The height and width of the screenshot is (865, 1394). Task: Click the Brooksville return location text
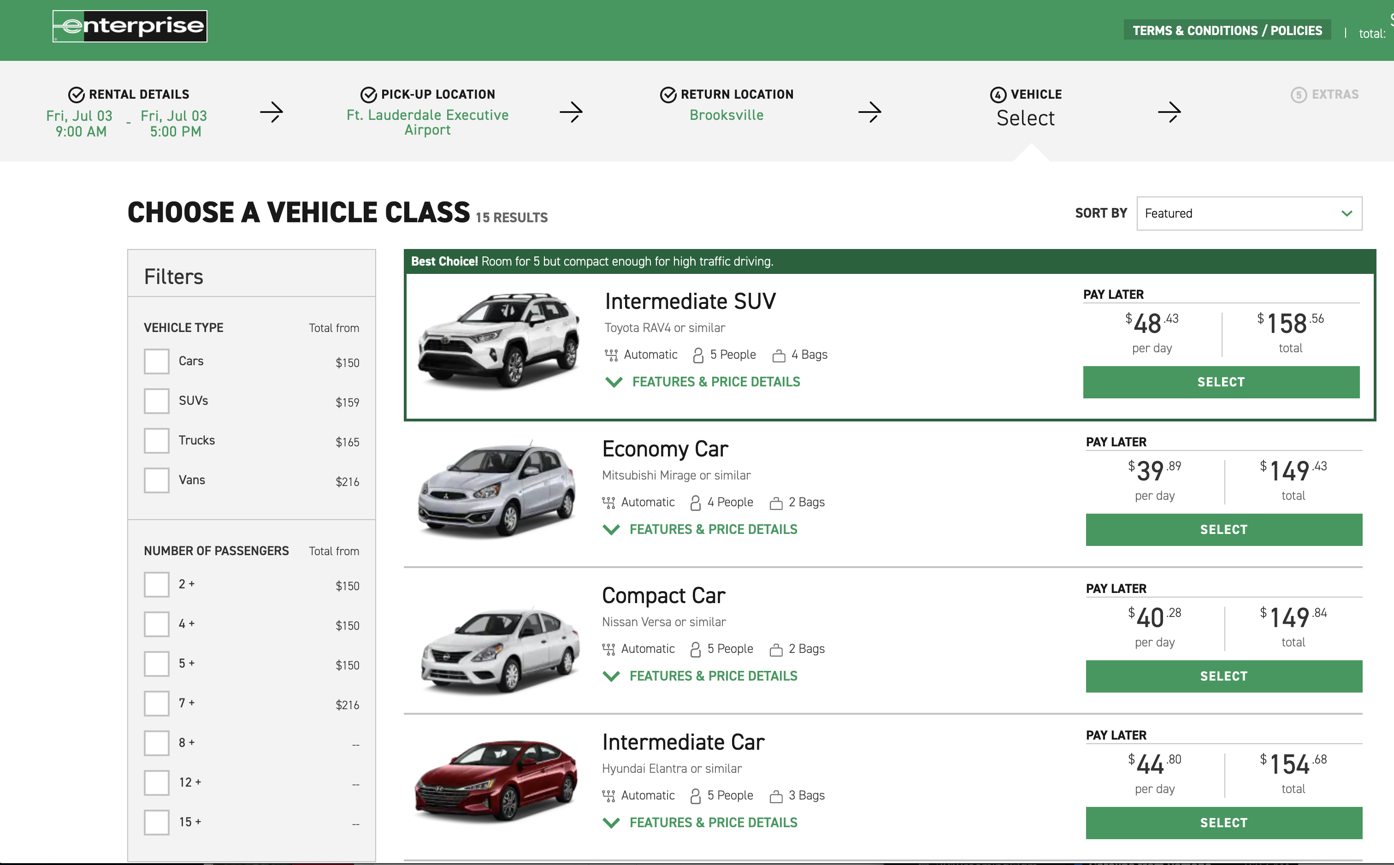[x=727, y=115]
